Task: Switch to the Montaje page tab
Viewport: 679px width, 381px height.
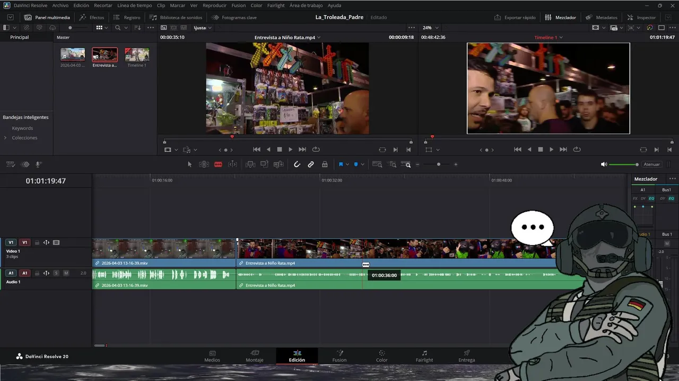Action: point(255,356)
